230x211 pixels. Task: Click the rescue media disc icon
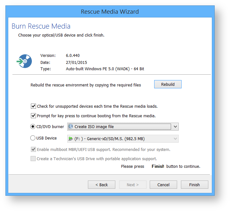24,62
